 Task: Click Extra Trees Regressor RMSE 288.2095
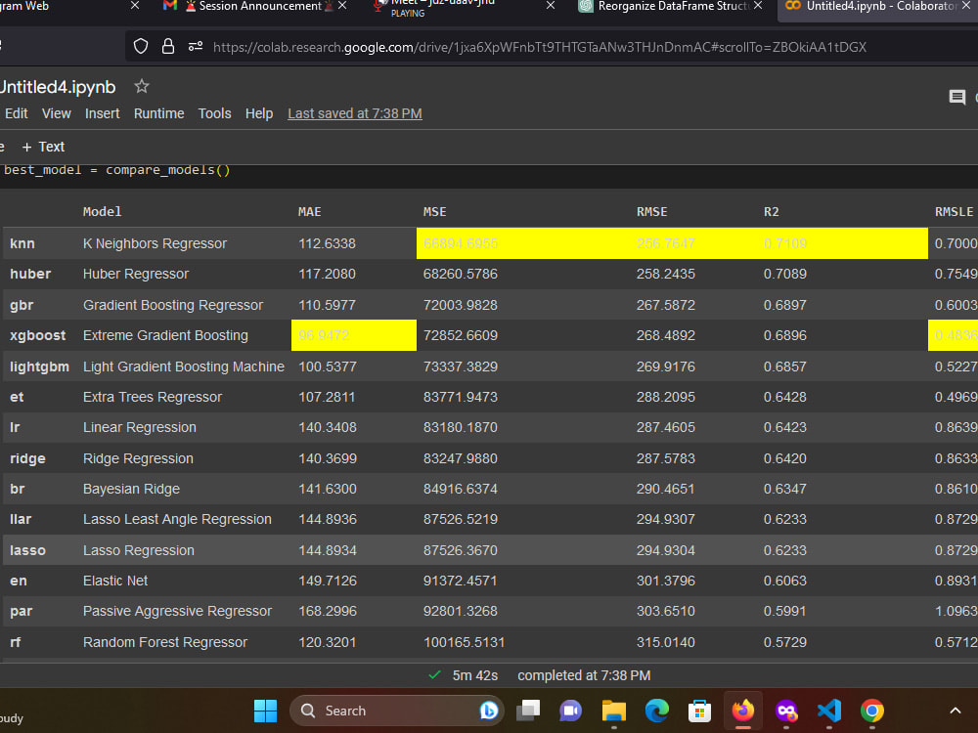click(665, 397)
